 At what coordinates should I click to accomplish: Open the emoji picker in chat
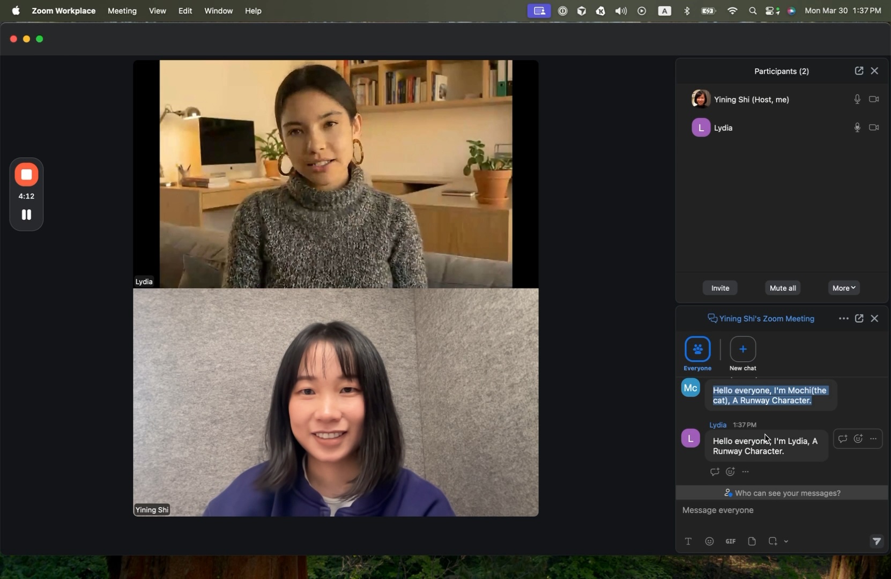click(709, 541)
